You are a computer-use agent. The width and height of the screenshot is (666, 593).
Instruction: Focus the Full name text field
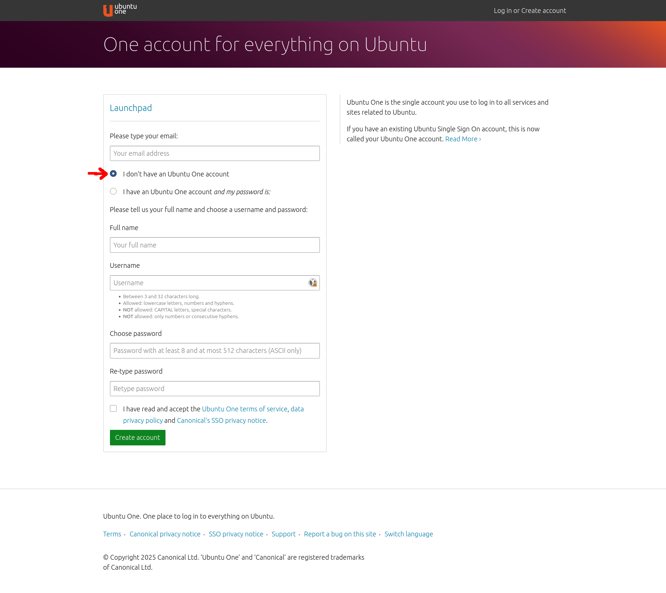point(214,245)
